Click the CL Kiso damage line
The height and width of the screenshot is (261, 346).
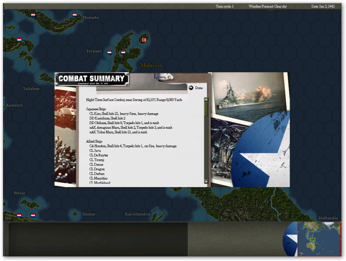click(124, 114)
